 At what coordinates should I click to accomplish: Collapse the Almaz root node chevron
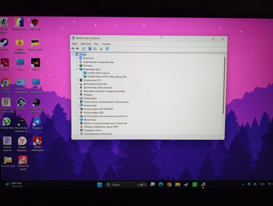pyautogui.click(x=73, y=55)
